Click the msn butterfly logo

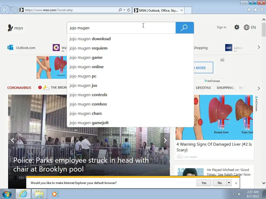(10, 28)
